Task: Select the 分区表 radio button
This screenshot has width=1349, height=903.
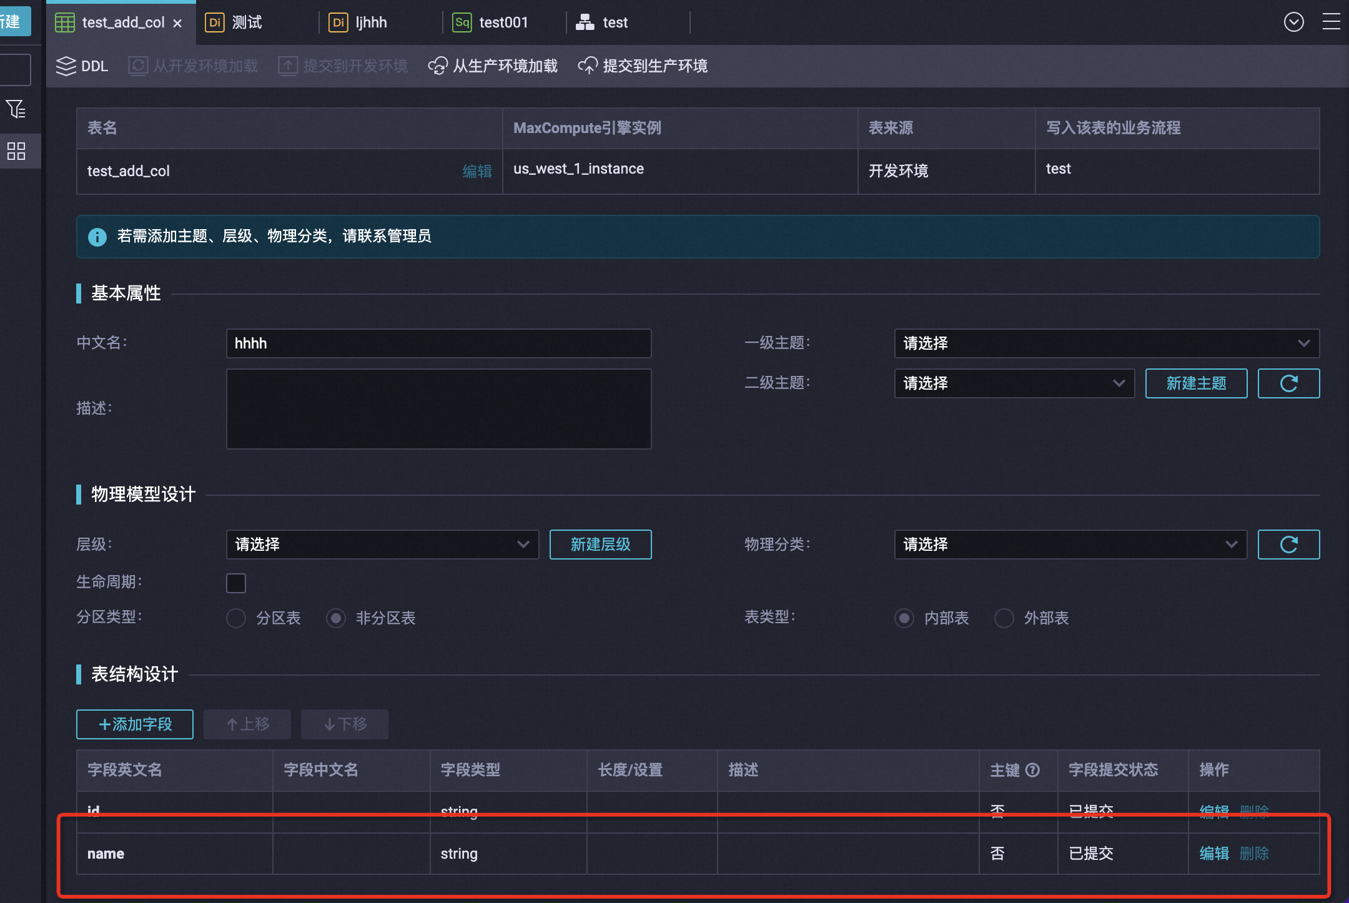Action: (236, 618)
